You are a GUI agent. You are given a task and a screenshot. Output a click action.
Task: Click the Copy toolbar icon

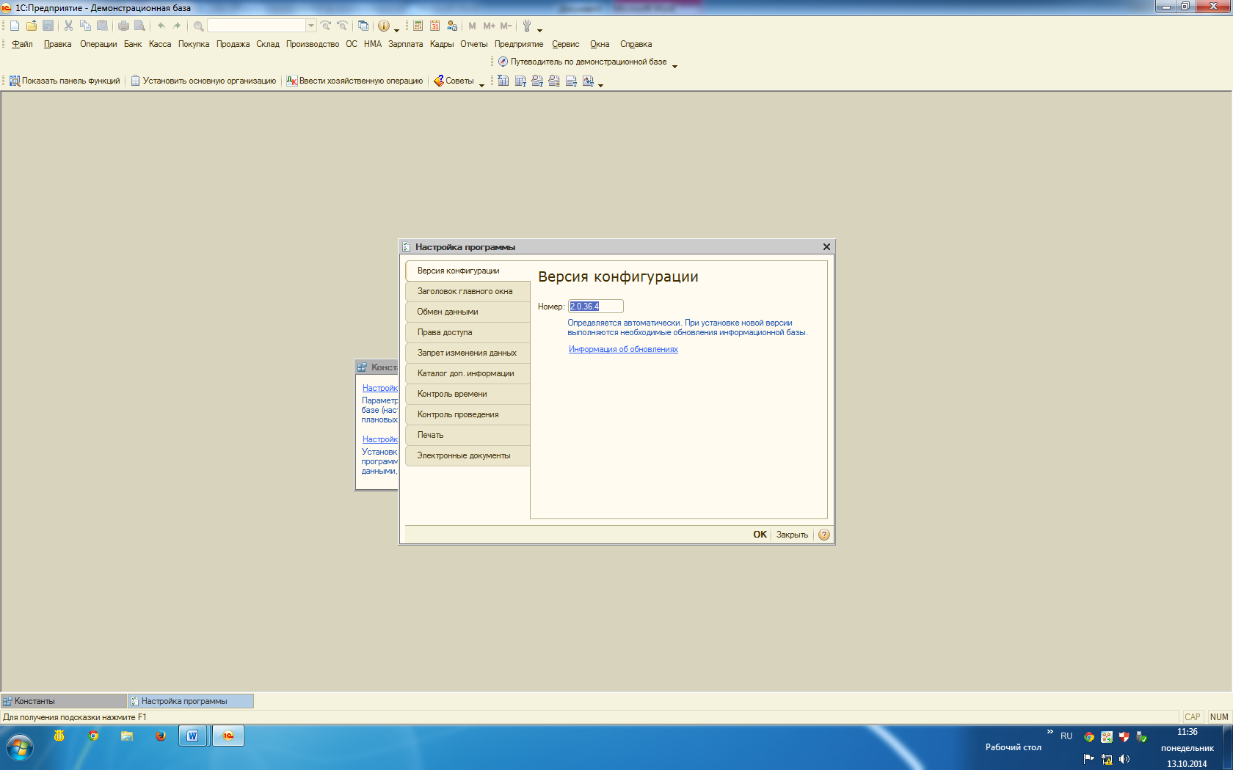(x=85, y=26)
